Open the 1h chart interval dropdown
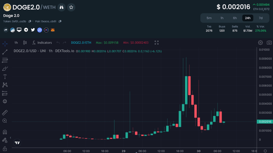 (16, 42)
